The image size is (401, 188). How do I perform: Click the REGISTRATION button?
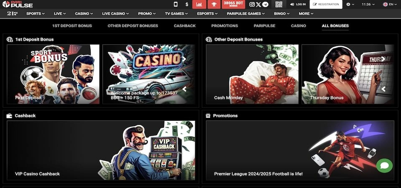tap(326, 4)
